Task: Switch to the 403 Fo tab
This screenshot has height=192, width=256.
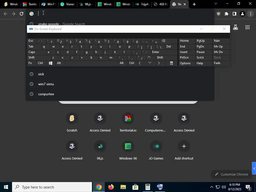Action: click(161, 4)
